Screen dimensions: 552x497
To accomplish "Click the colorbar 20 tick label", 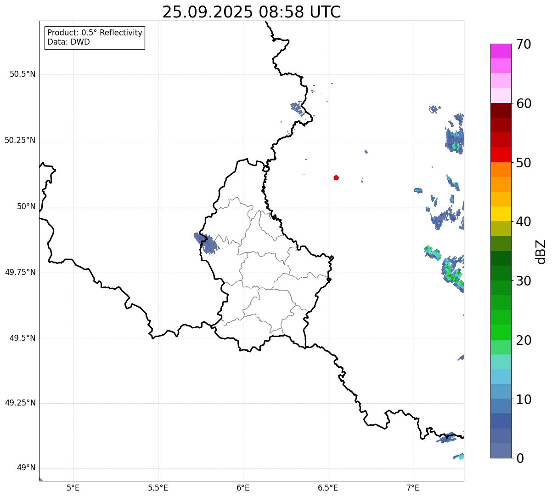I will pos(524,340).
